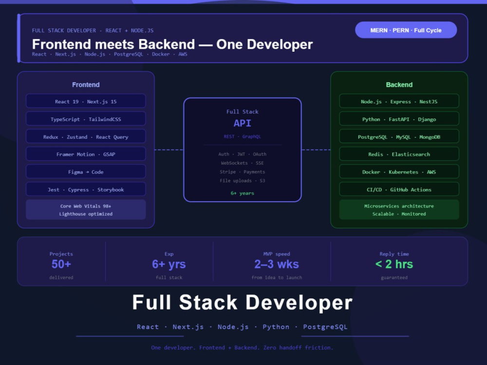Click the 'from idea to launch' caption
The image size is (487, 365).
tap(277, 277)
